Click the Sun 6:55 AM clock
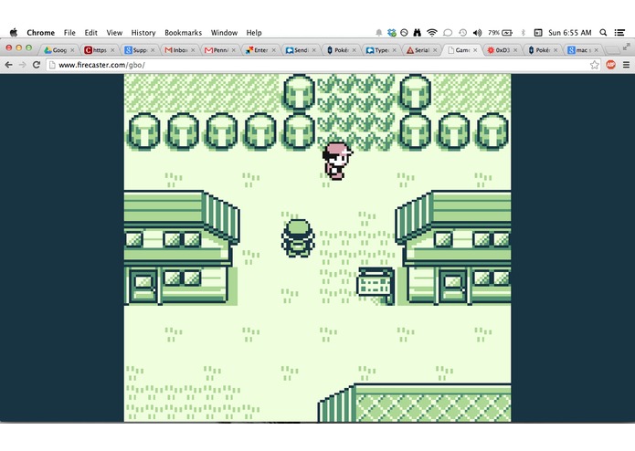Viewport: 635px width, 451px height. coord(570,33)
